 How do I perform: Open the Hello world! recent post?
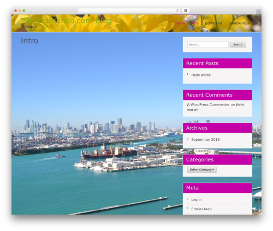point(201,75)
